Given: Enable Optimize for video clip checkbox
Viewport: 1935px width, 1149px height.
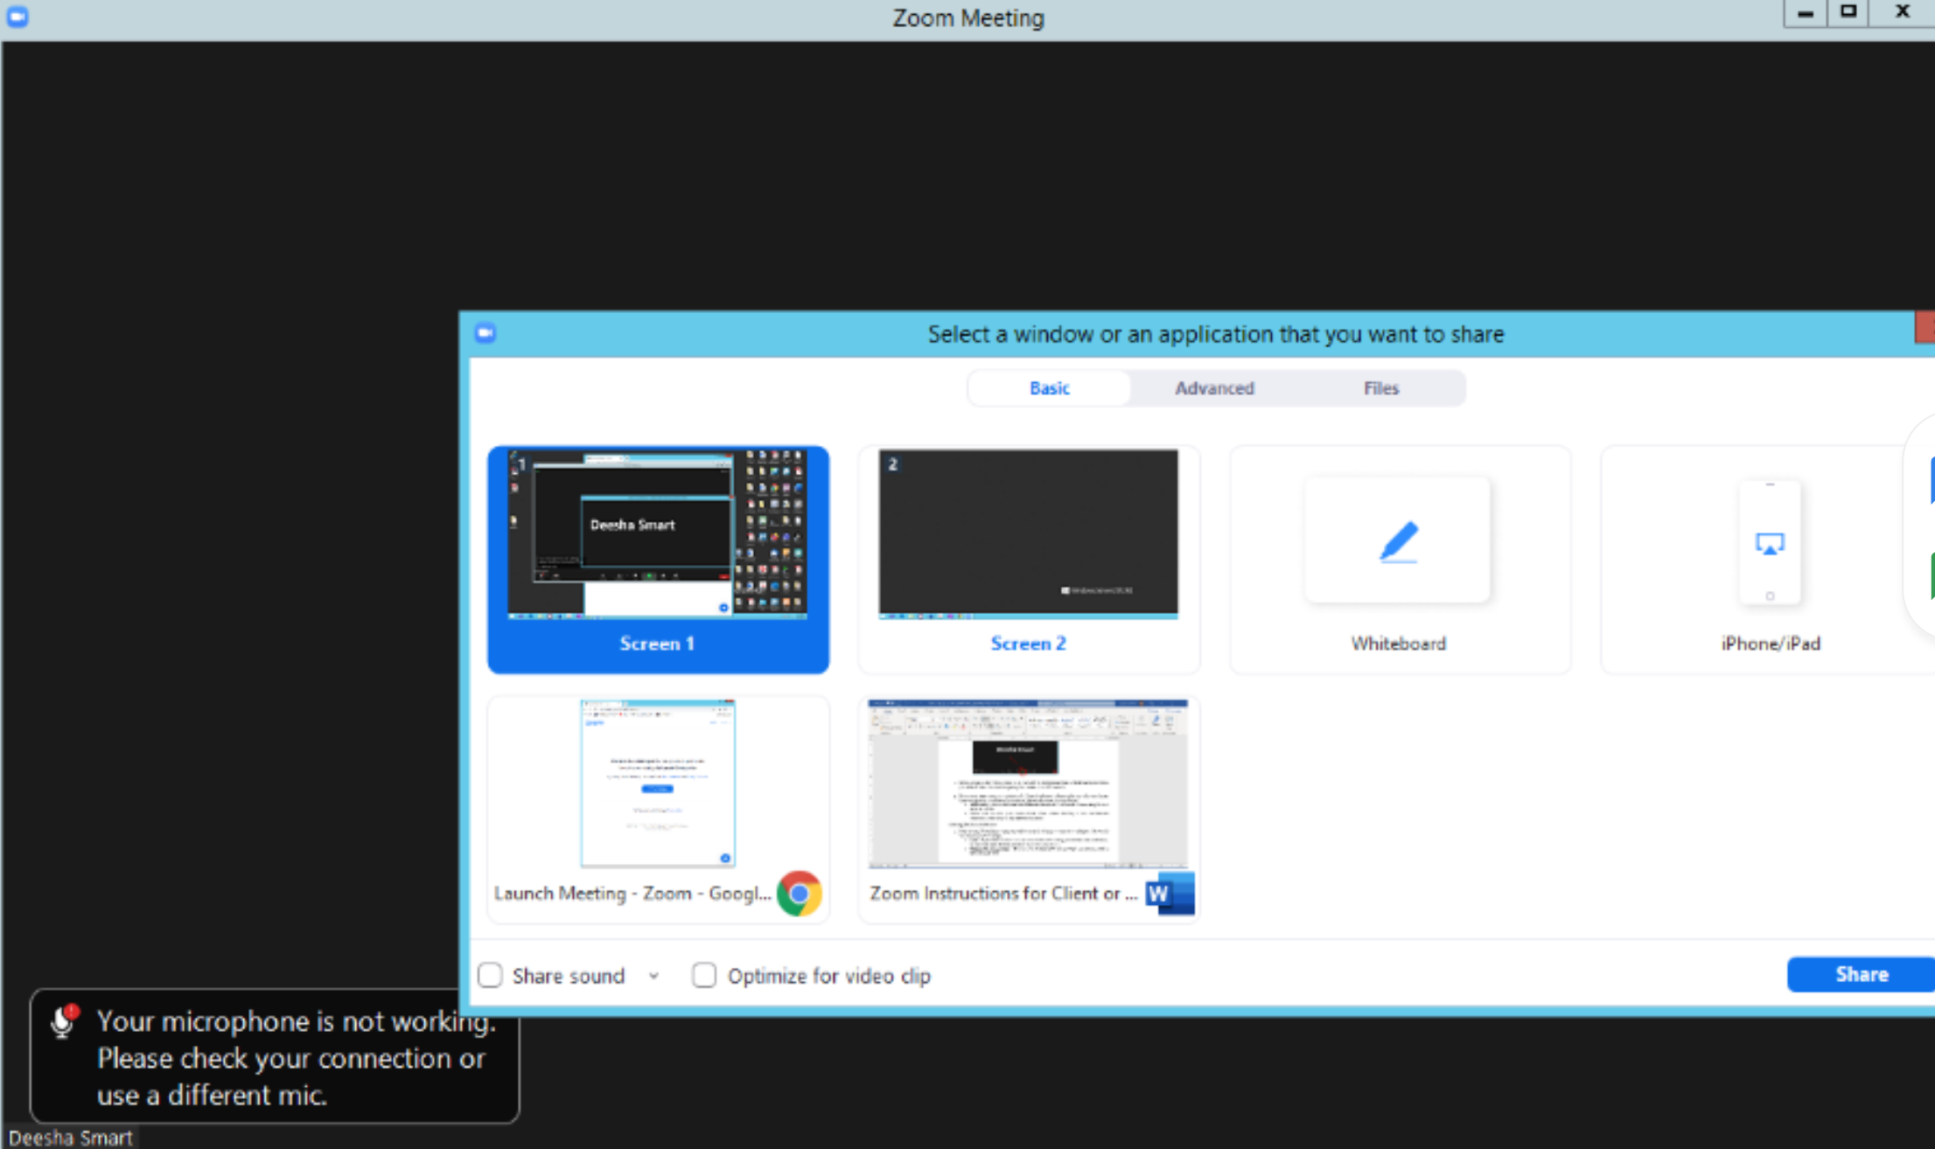Looking at the screenshot, I should click(x=704, y=975).
